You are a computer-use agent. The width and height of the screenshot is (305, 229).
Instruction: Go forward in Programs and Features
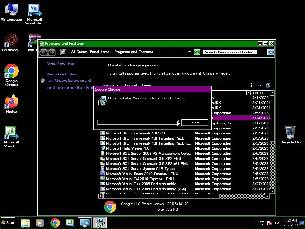coord(52,52)
